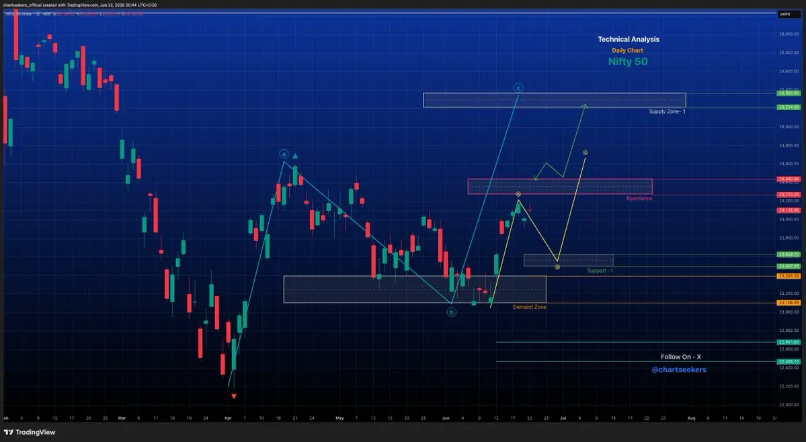Screen dimensions: 806x442
Task: Click the 'point' label on price scale
Action: pos(789,14)
